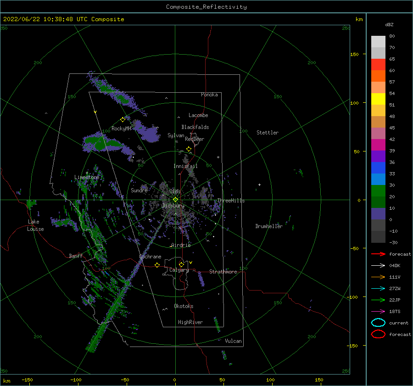Click the Calgary city label

click(x=179, y=270)
